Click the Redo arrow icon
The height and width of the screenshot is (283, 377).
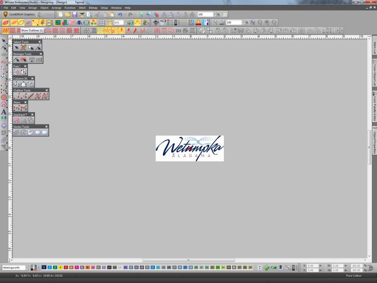[131, 15]
